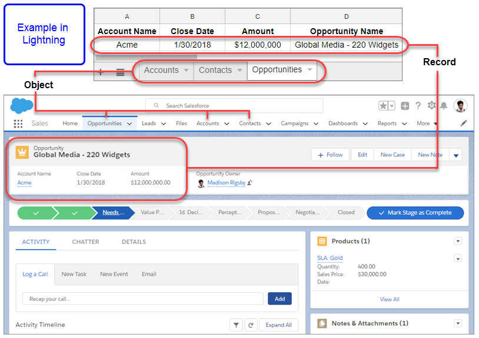
Task: Open the Favorites star icon
Action: pos(383,106)
